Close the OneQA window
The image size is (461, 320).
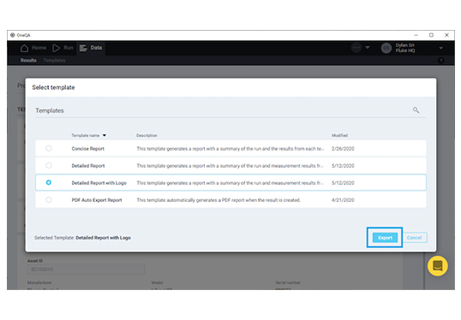[x=446, y=35]
